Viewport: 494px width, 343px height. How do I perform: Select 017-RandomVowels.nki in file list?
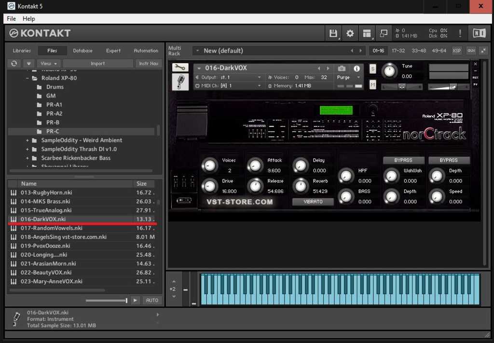click(x=51, y=228)
